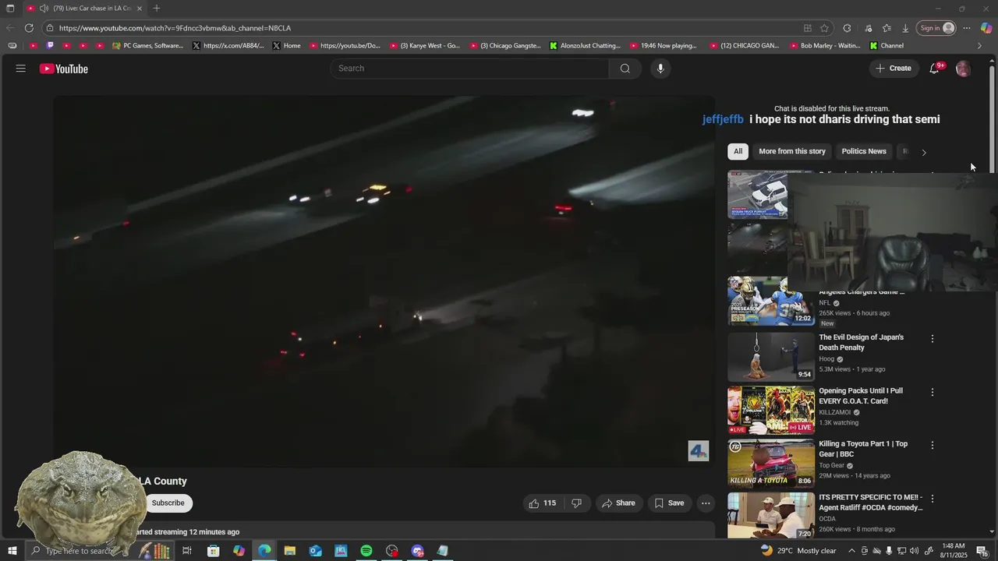Open Bob Marley bookmark
The width and height of the screenshot is (998, 561).
click(826, 46)
